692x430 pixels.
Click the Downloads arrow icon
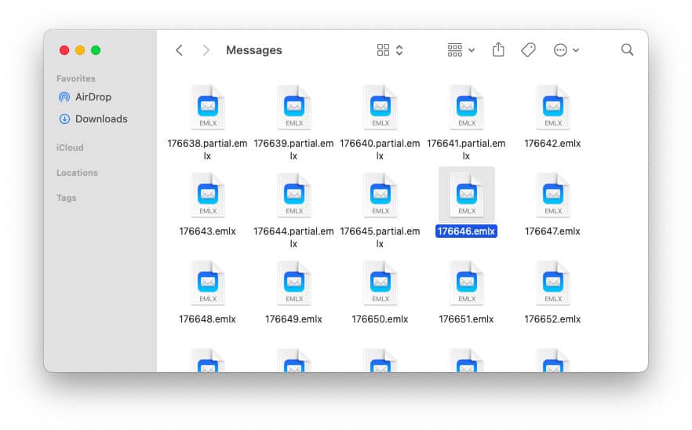(x=64, y=118)
